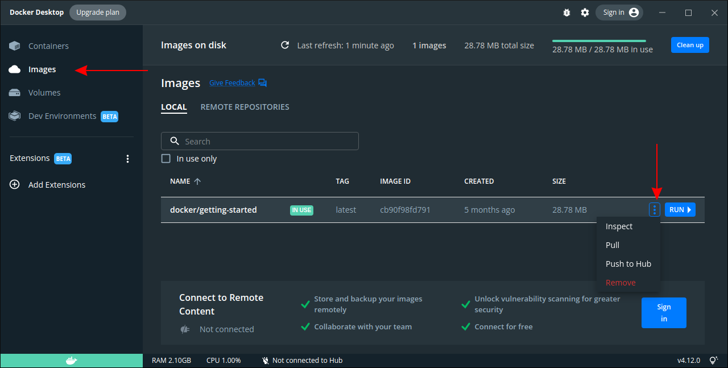Enable the In use only filter

(x=166, y=158)
